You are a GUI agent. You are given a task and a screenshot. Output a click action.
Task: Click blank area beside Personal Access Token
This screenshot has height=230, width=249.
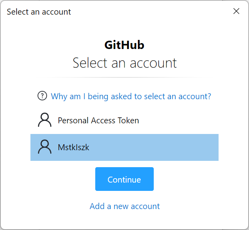(x=178, y=121)
